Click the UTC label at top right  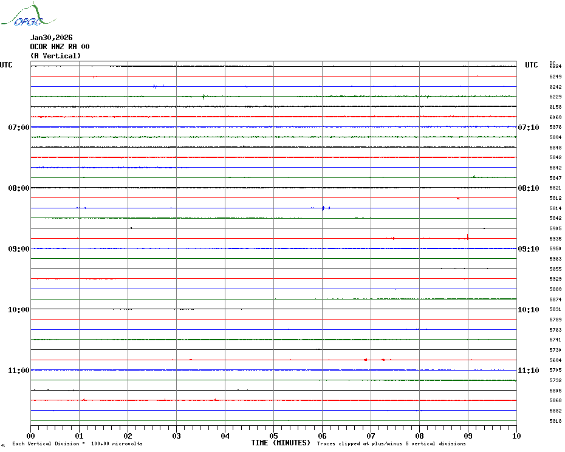[x=531, y=65]
